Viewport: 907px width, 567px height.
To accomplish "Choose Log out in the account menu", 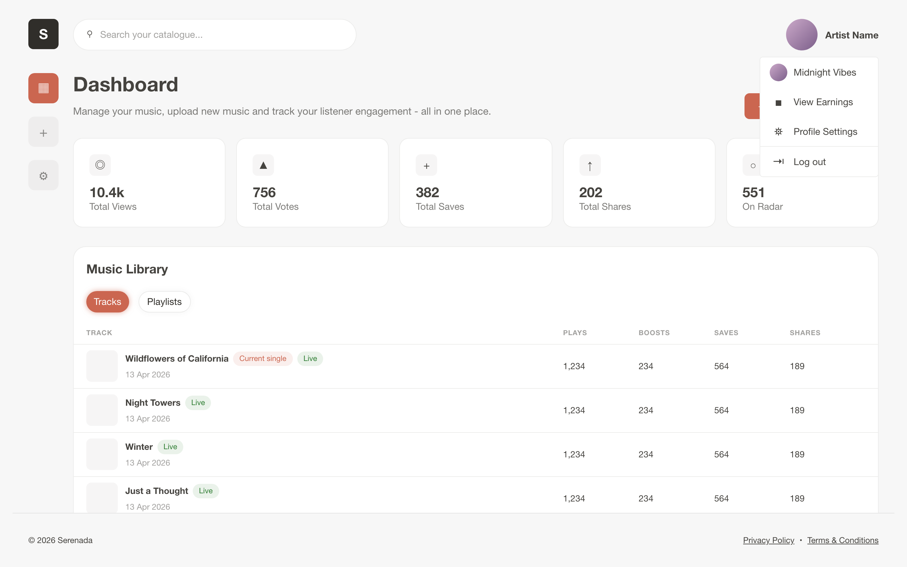I will coord(819,162).
